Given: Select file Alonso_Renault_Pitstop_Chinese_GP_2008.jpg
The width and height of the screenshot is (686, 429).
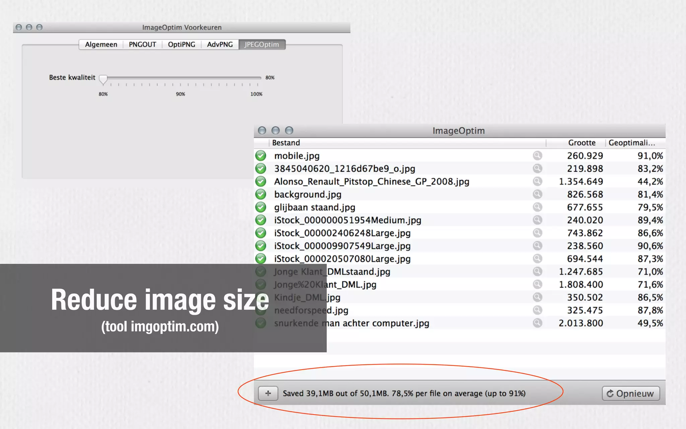Looking at the screenshot, I should [460, 181].
